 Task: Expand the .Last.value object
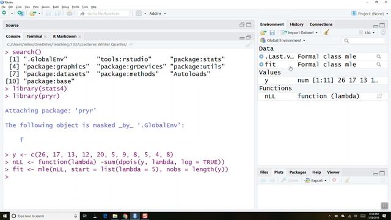(261, 57)
